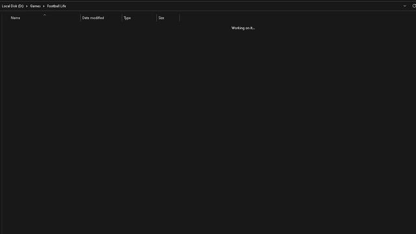Select the Football Life breadcrumb

coord(57,6)
